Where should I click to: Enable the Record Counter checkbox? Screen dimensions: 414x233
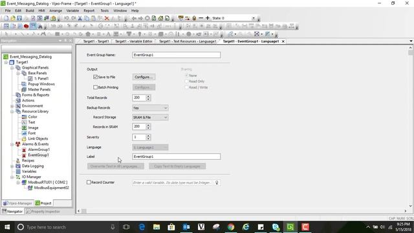[x=89, y=183]
